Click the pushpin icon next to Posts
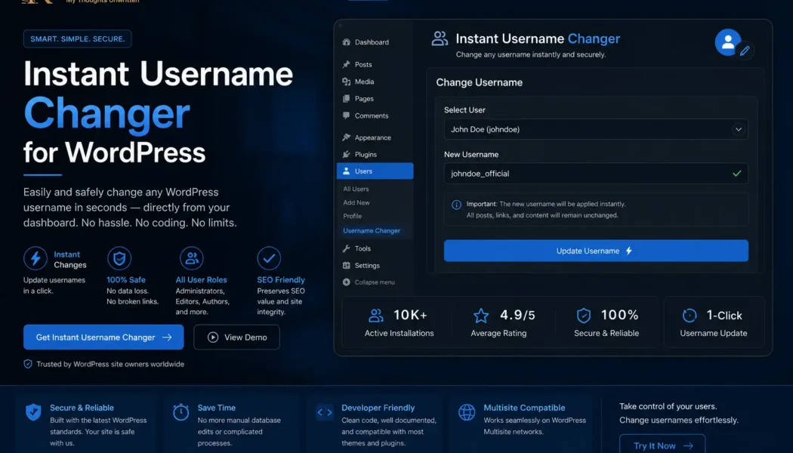Image resolution: width=793 pixels, height=453 pixels. 346,64
